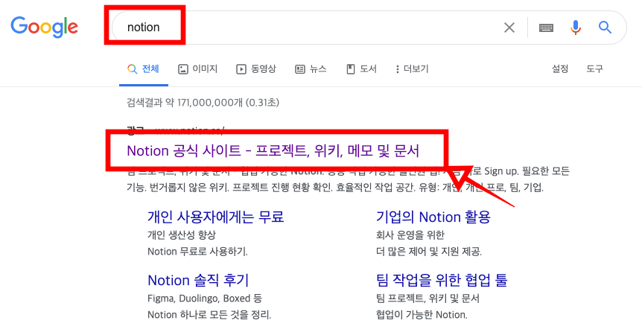
Task: Start voice search with microphone icon
Action: (x=575, y=28)
